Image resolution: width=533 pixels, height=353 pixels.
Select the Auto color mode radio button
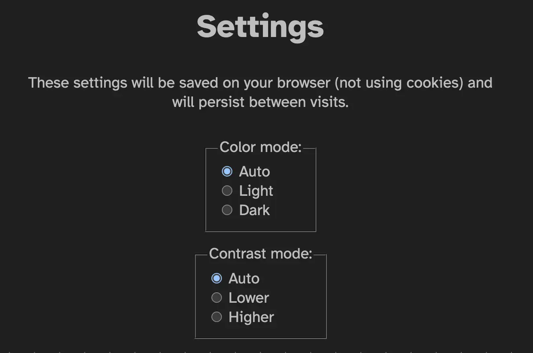pyautogui.click(x=227, y=171)
